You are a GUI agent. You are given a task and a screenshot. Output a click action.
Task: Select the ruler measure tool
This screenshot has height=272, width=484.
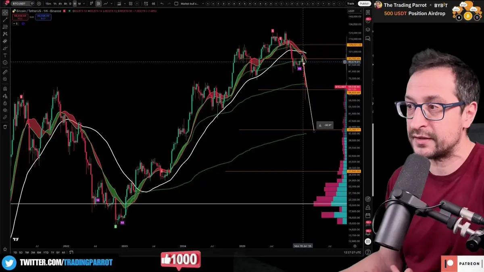point(5,72)
